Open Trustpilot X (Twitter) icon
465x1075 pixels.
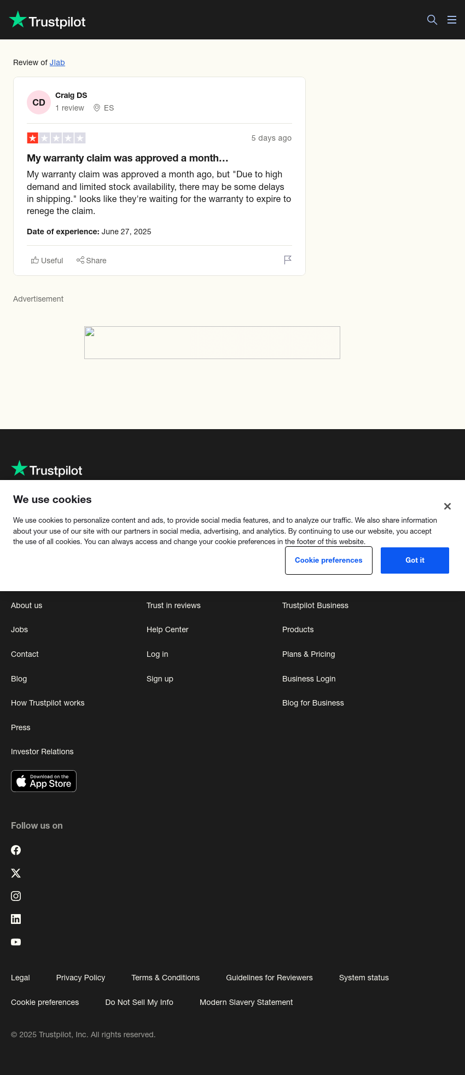tap(16, 873)
